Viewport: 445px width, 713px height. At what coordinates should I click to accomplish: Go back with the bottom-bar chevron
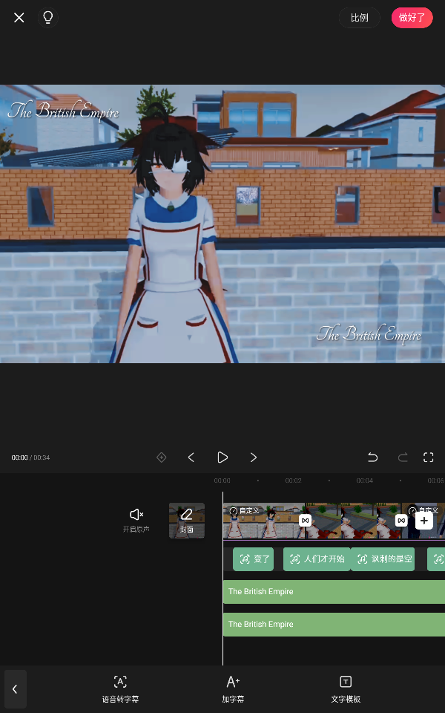tap(15, 689)
